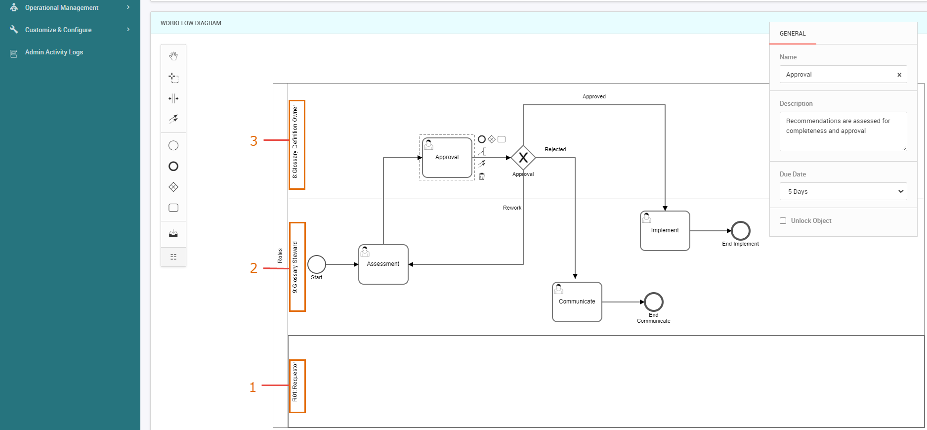Screen dimensions: 927x430
Task: Clear the Name field with the x
Action: click(x=899, y=75)
